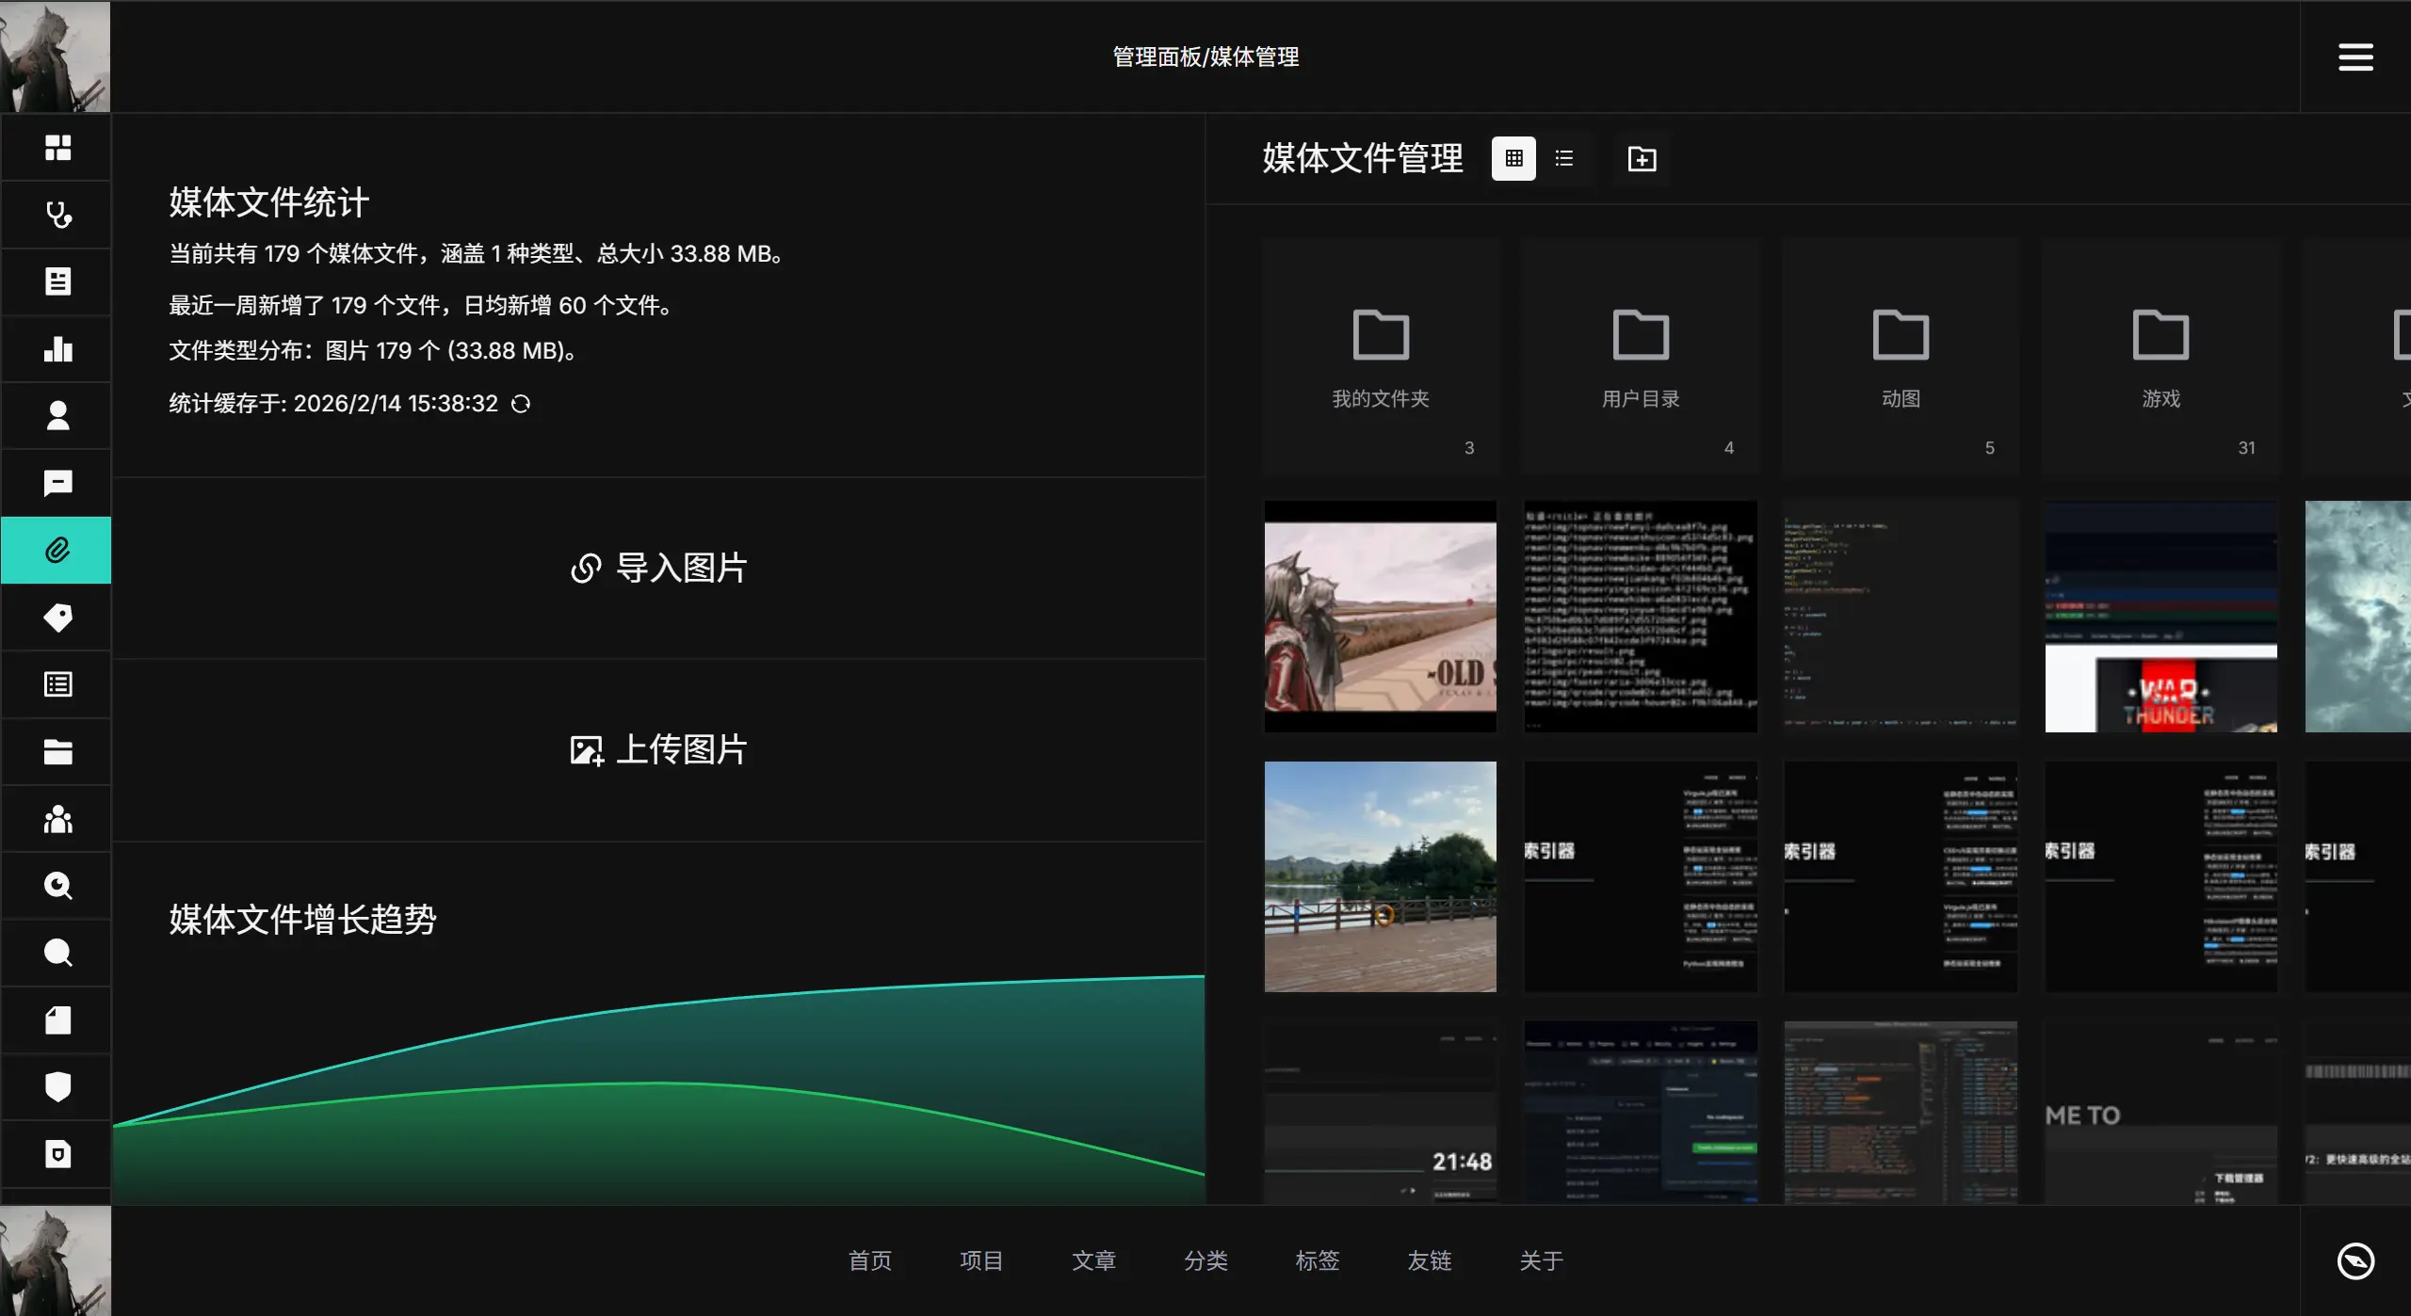Open the dashboard grid icon in sidebar
Screen dimensions: 2411x1316
pos(57,148)
